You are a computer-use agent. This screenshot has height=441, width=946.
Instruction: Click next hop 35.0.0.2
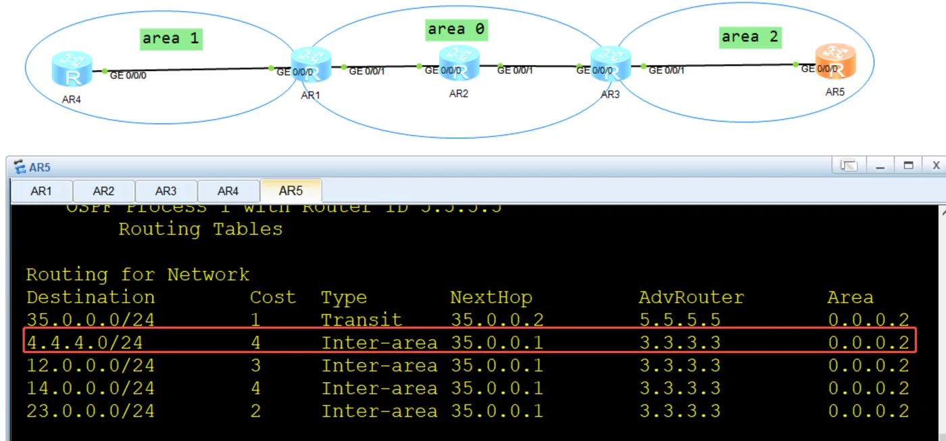point(497,320)
